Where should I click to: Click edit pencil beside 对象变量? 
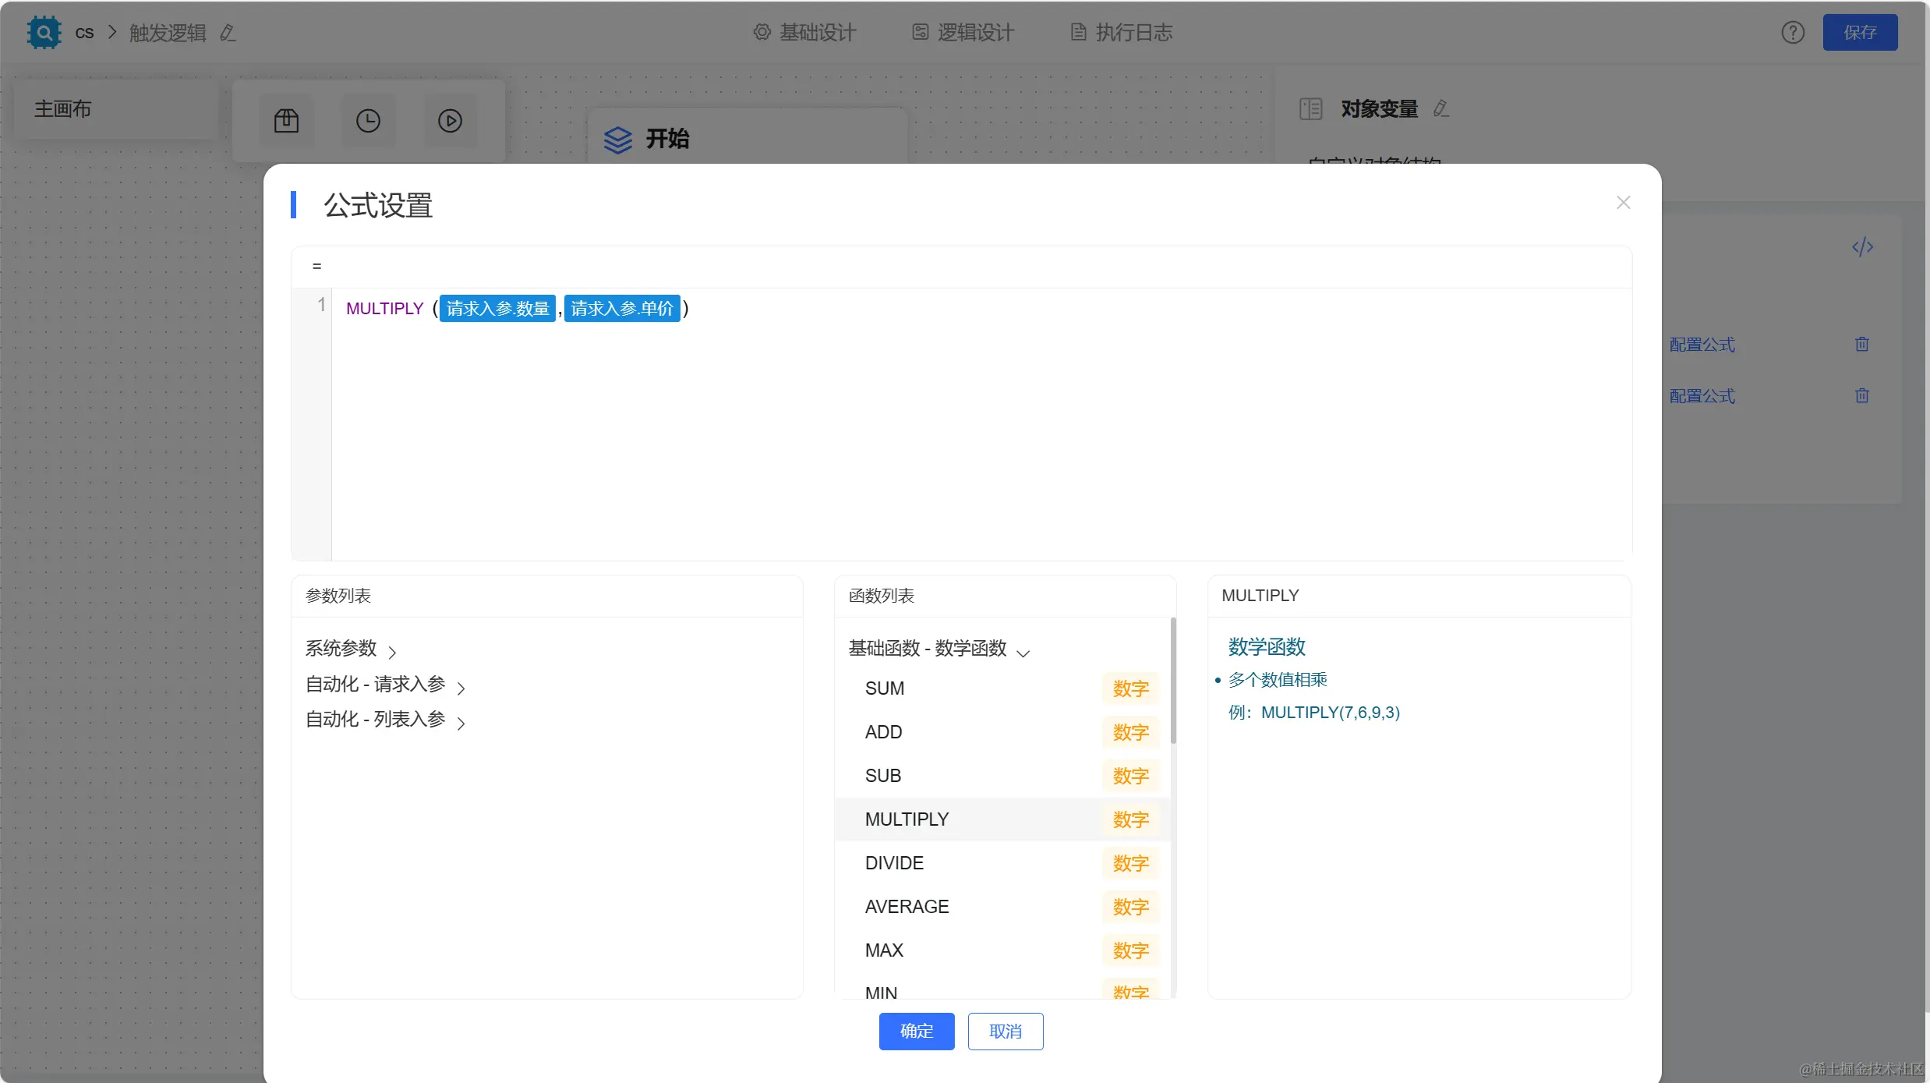(x=1440, y=109)
